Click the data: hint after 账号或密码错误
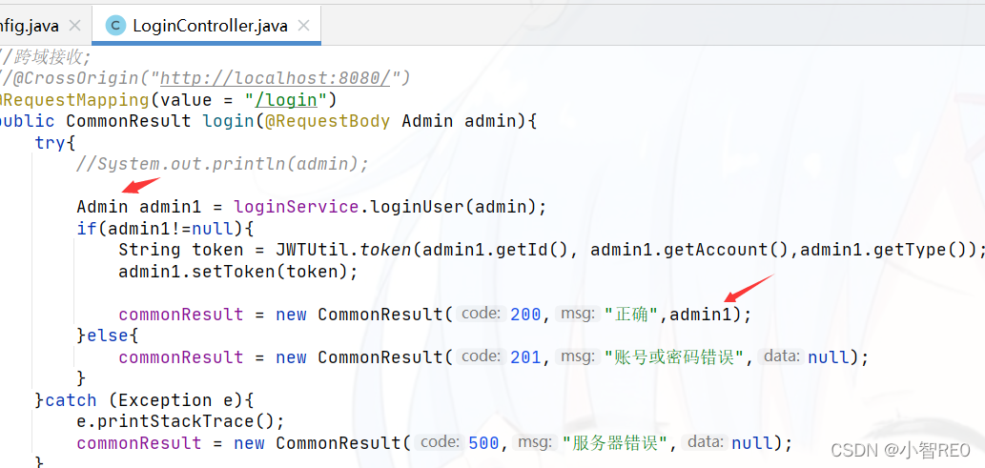Screen dimensions: 985x468 click(780, 356)
